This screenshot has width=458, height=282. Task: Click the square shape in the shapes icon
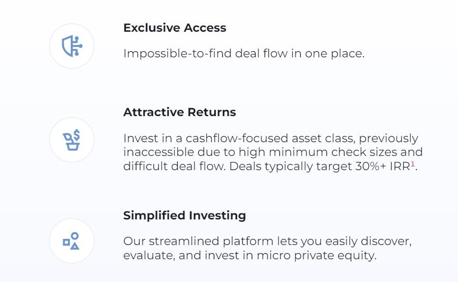(x=67, y=242)
